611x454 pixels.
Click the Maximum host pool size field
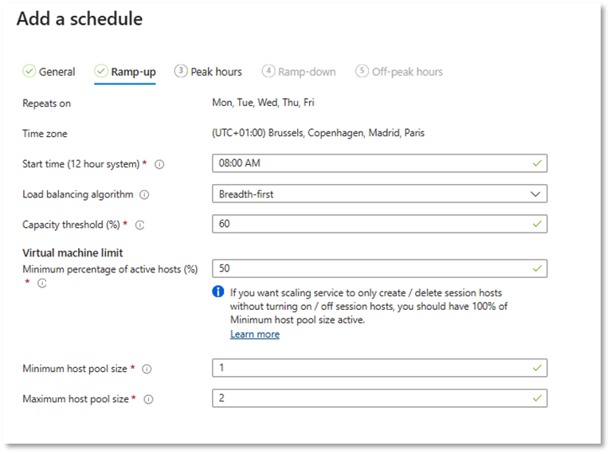click(379, 397)
